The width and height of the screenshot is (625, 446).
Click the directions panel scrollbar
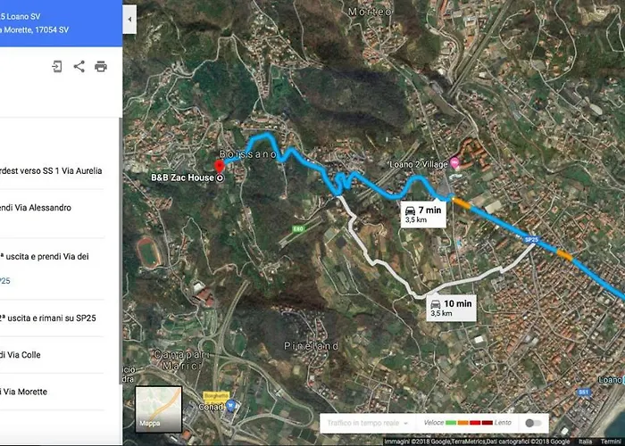[x=121, y=251]
